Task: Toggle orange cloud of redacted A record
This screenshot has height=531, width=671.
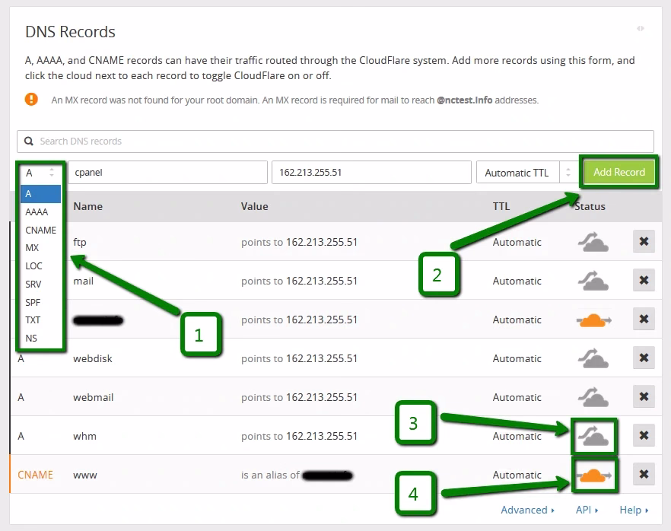Action: [594, 320]
